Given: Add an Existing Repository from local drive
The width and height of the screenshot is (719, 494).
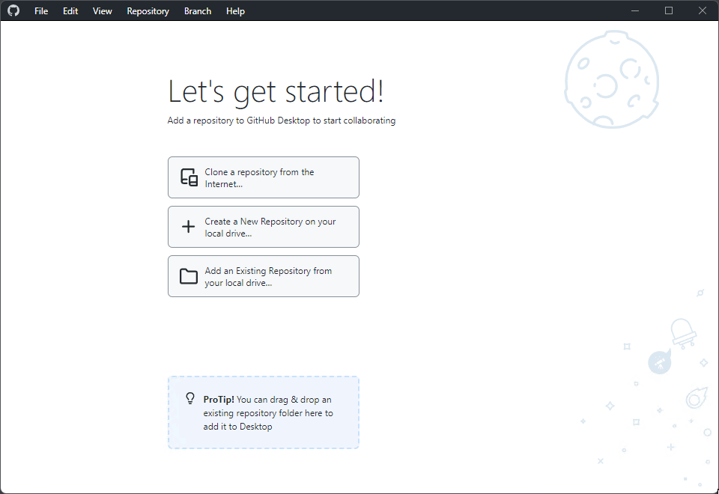Looking at the screenshot, I should pyautogui.click(x=264, y=276).
